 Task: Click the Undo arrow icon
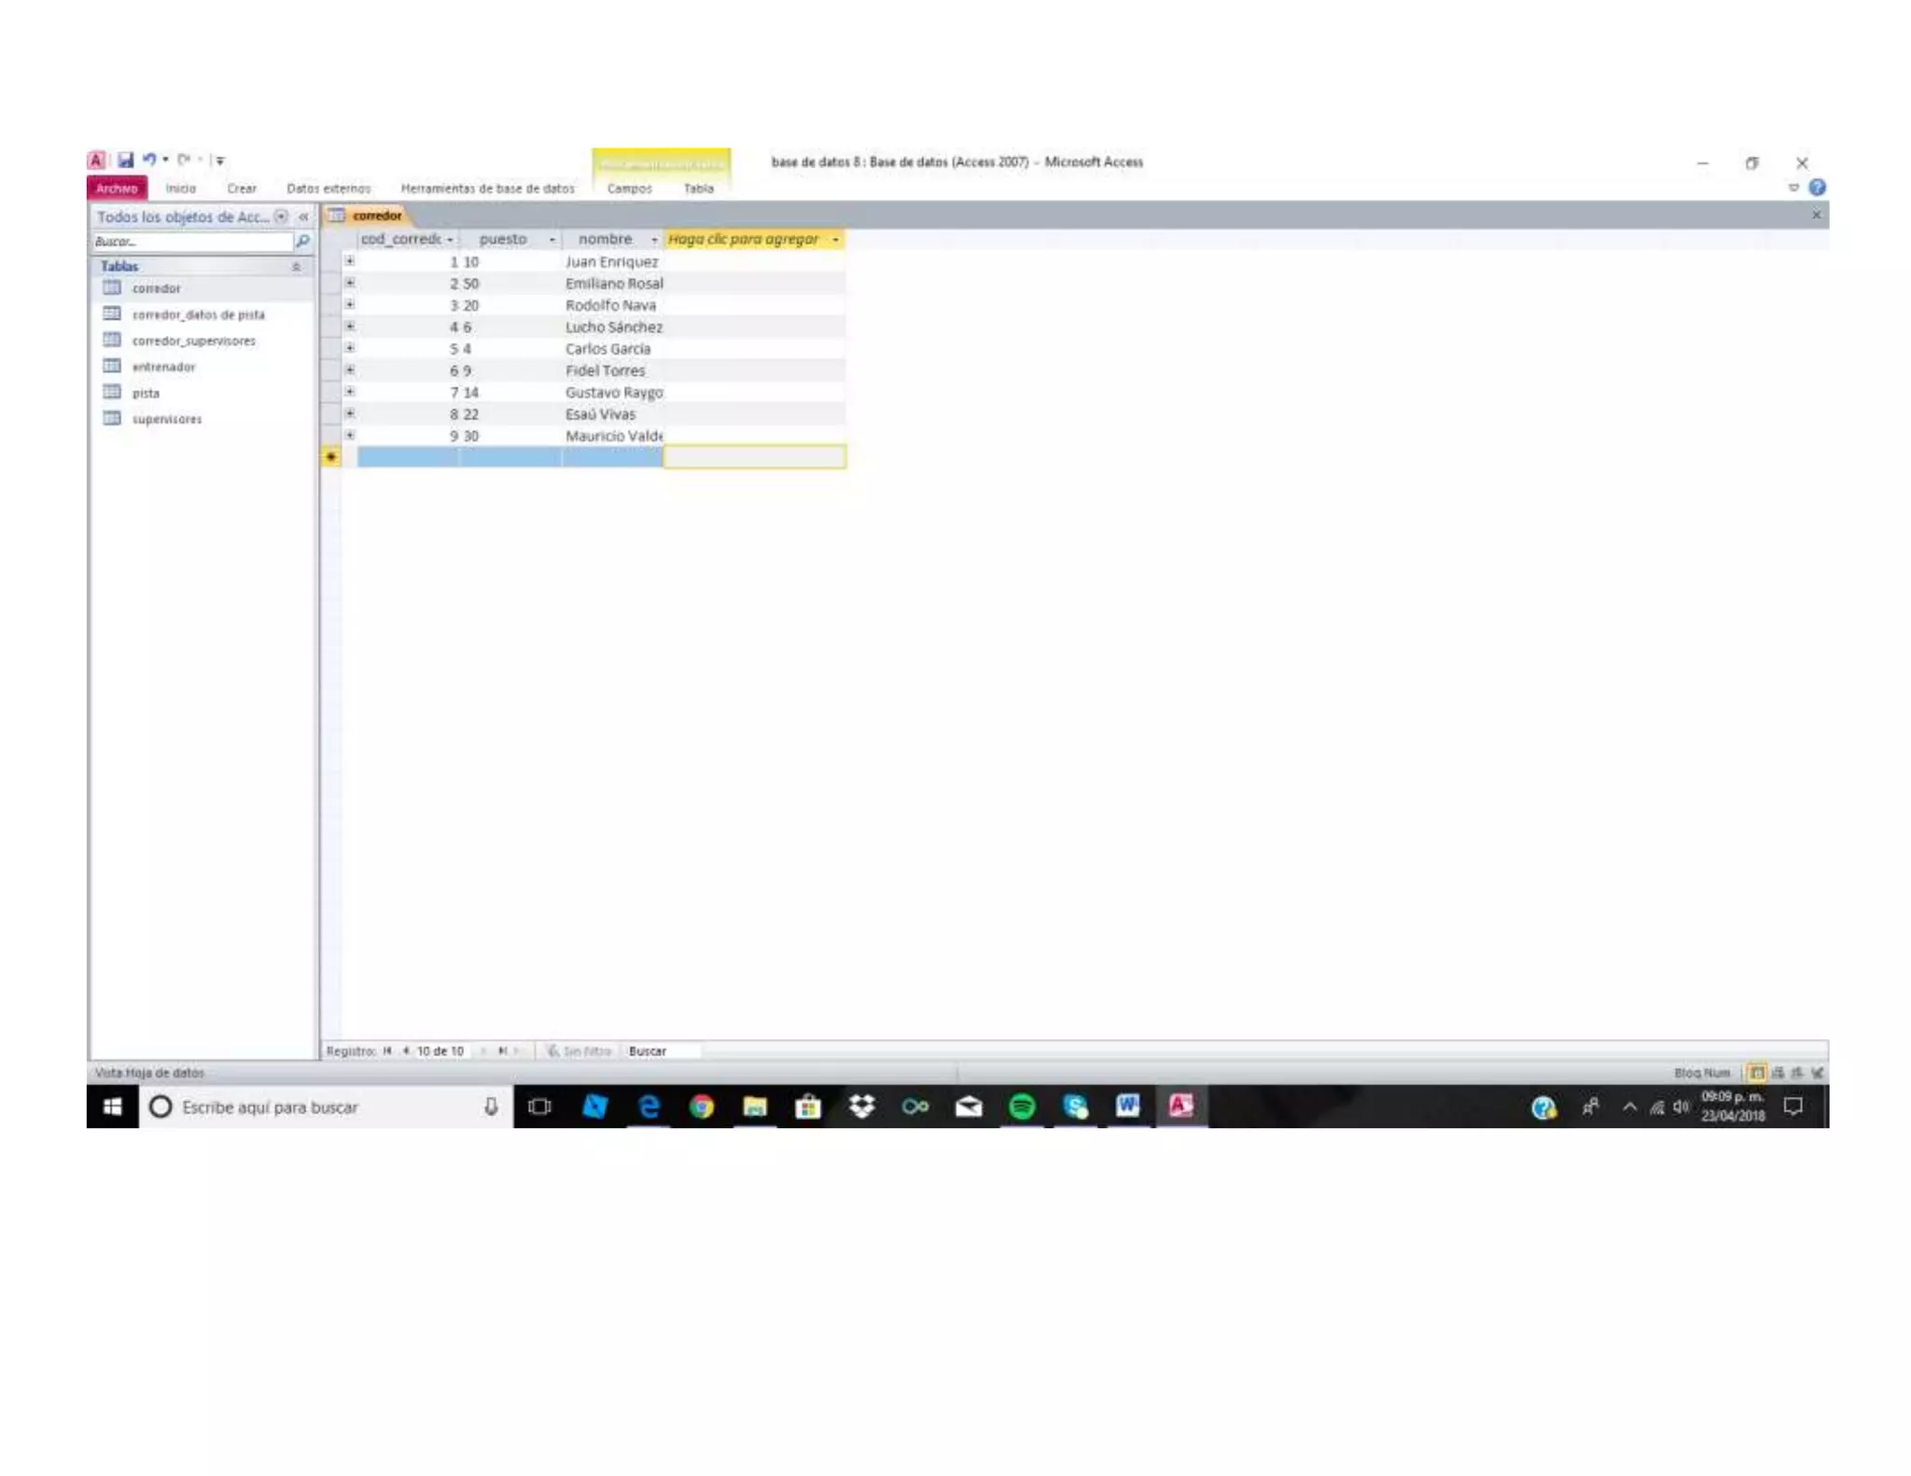point(148,160)
